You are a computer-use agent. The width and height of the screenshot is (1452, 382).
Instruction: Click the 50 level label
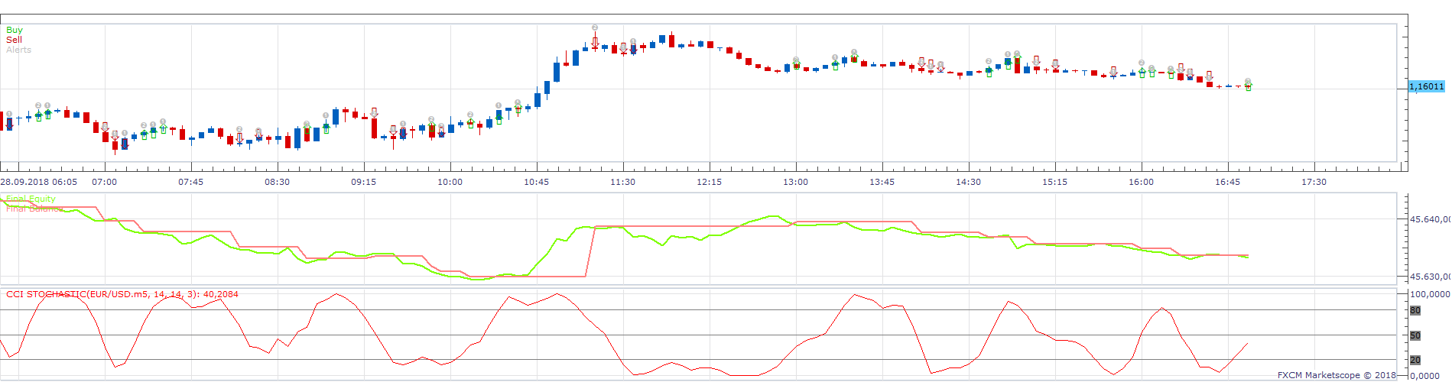point(1415,335)
